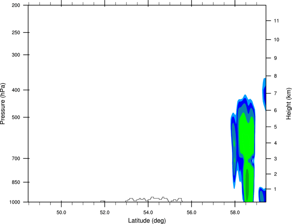Image resolution: width=292 pixels, height=224 pixels.
Task: Click the 700 pressure tick label
Action: [x=16, y=159]
